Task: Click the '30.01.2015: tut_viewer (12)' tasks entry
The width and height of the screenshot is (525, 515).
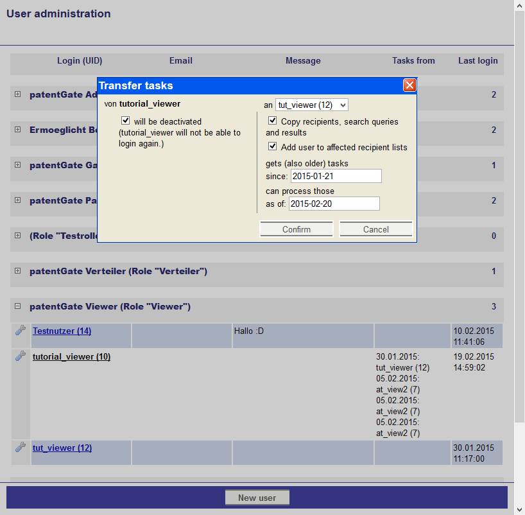Action: pyautogui.click(x=402, y=362)
